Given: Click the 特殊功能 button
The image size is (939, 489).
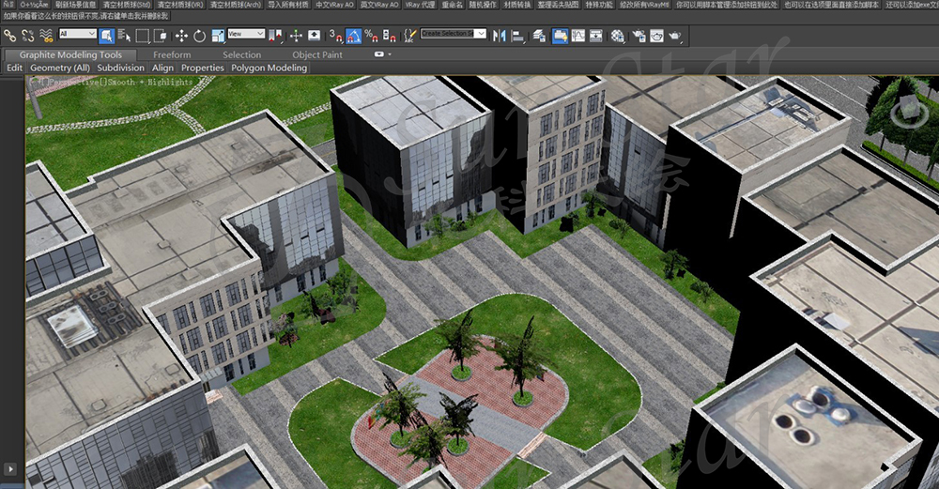Looking at the screenshot, I should tap(599, 4).
